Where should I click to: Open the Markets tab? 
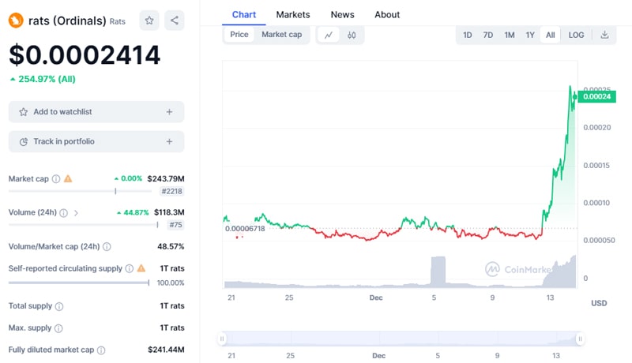click(293, 15)
